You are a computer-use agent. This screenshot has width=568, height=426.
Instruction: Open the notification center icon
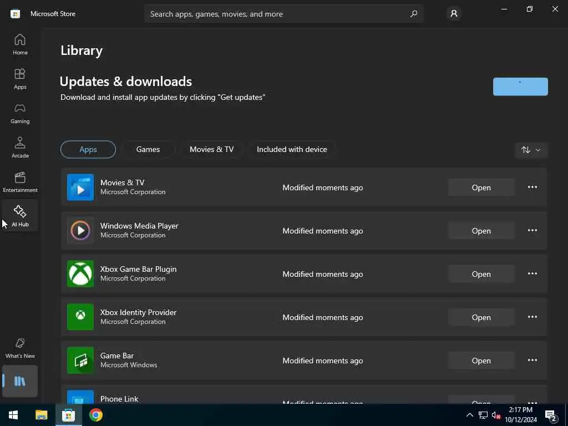551,415
